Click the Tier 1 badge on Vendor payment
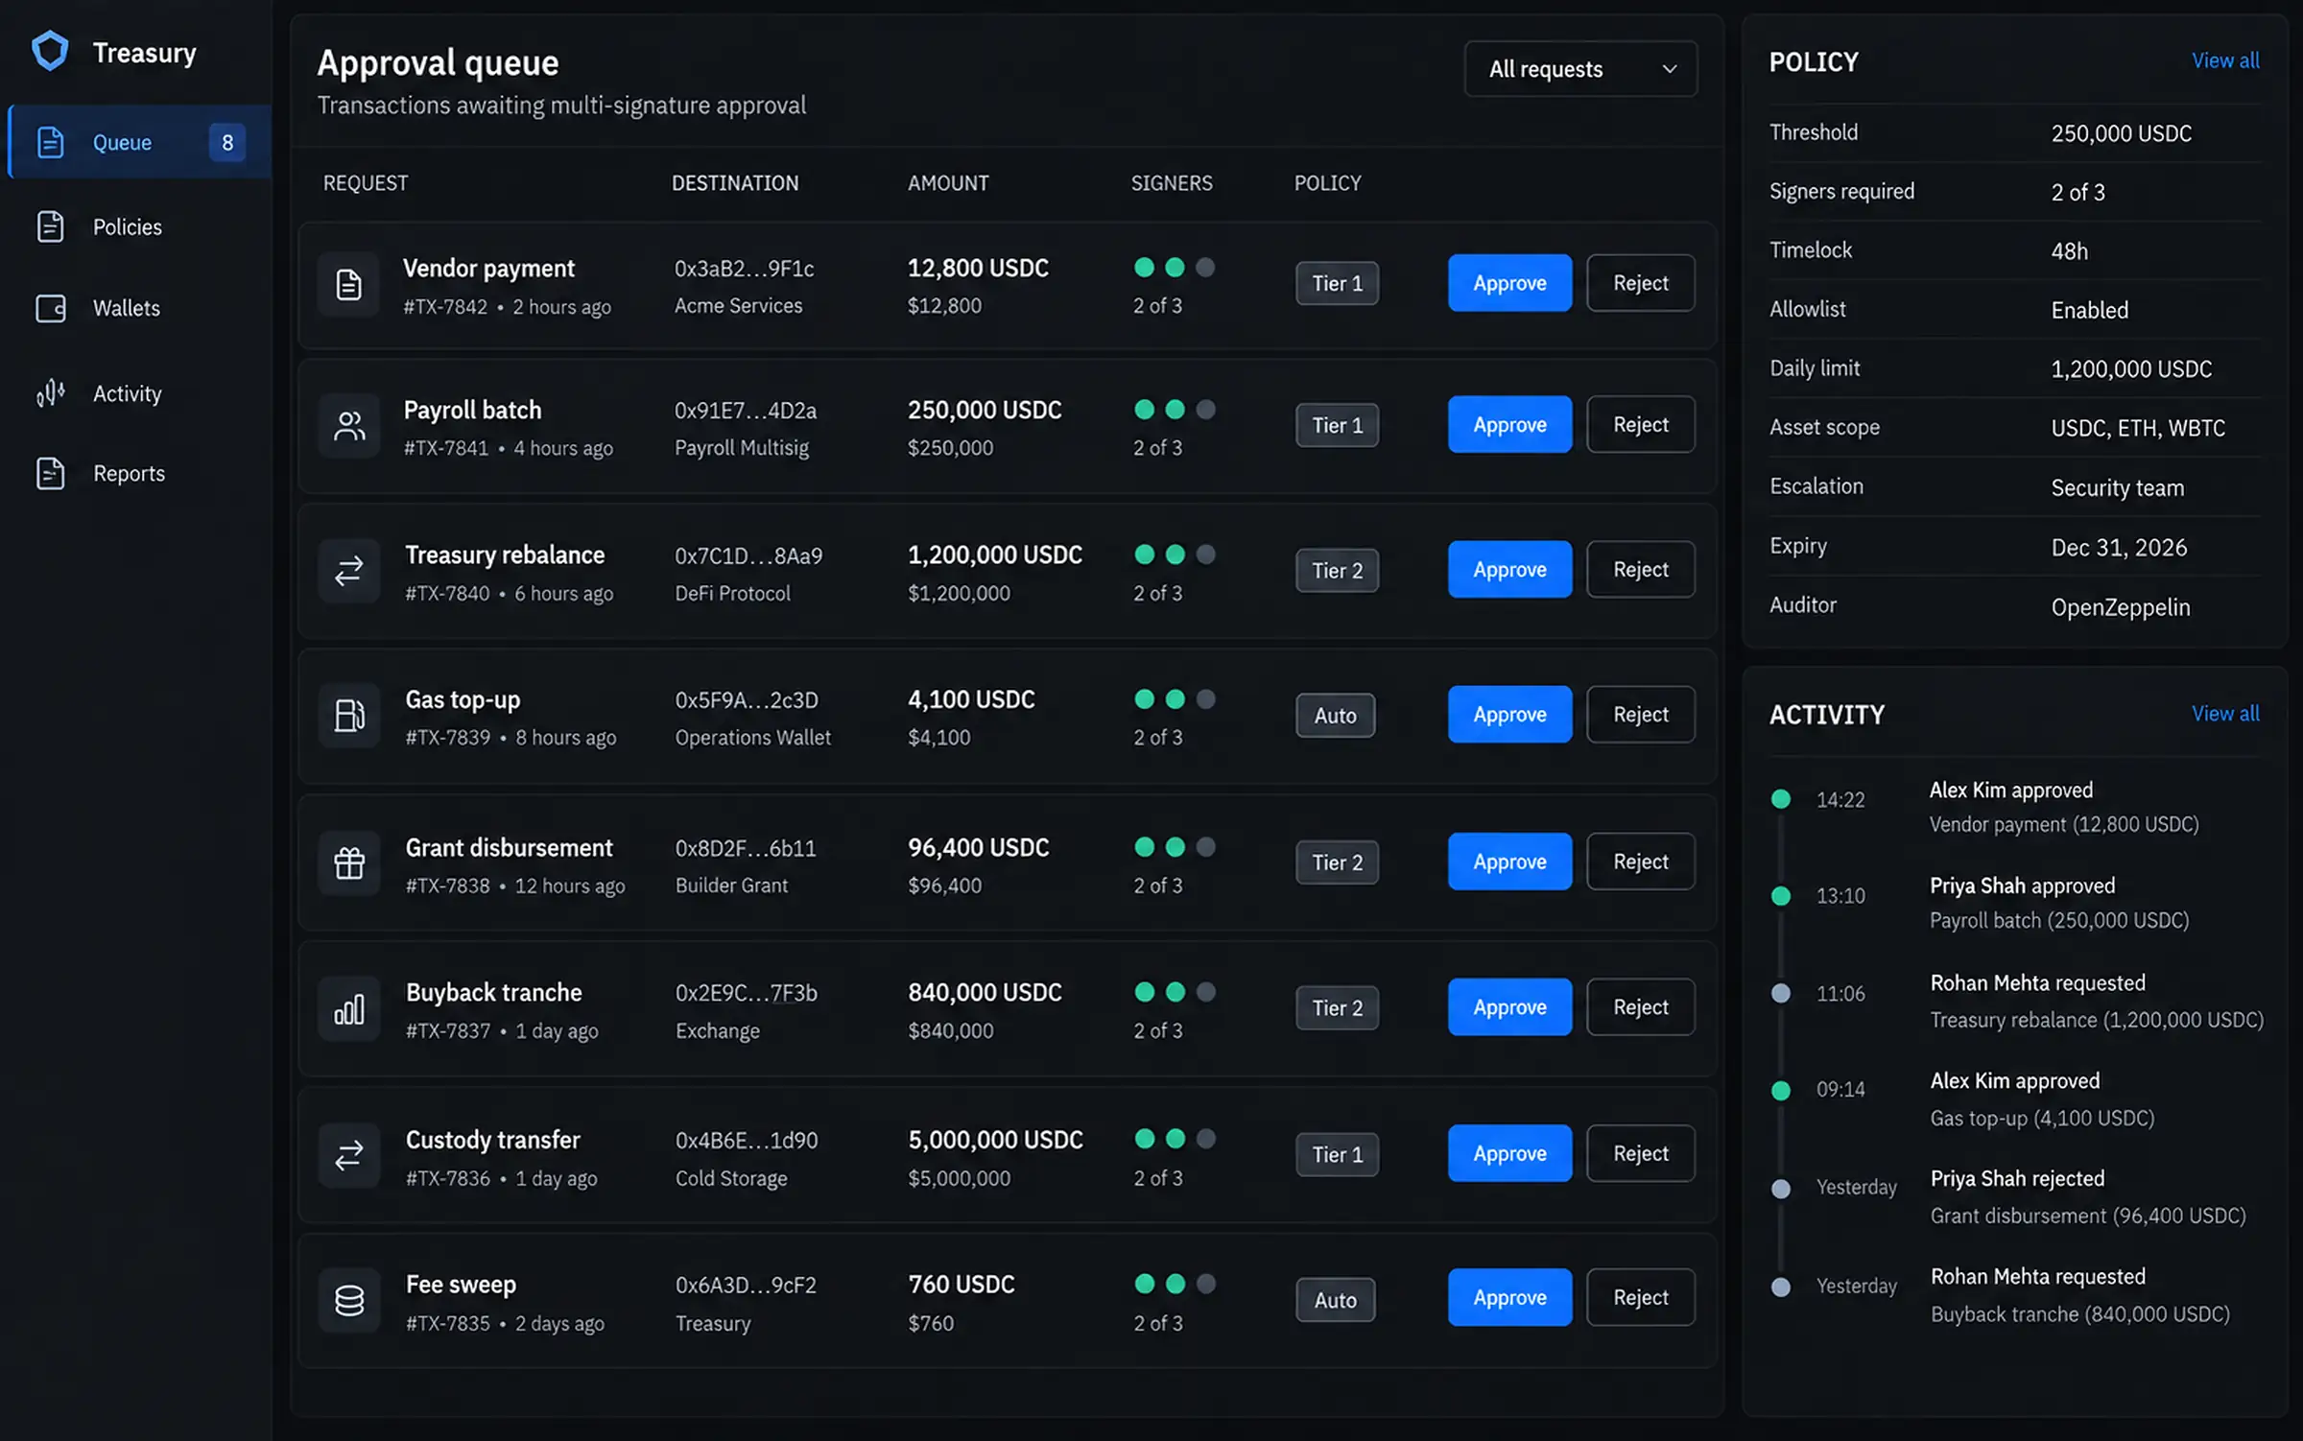Image resolution: width=2303 pixels, height=1441 pixels. (1337, 283)
